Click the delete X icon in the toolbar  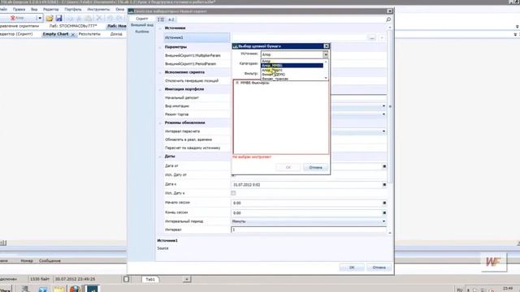(x=99, y=18)
